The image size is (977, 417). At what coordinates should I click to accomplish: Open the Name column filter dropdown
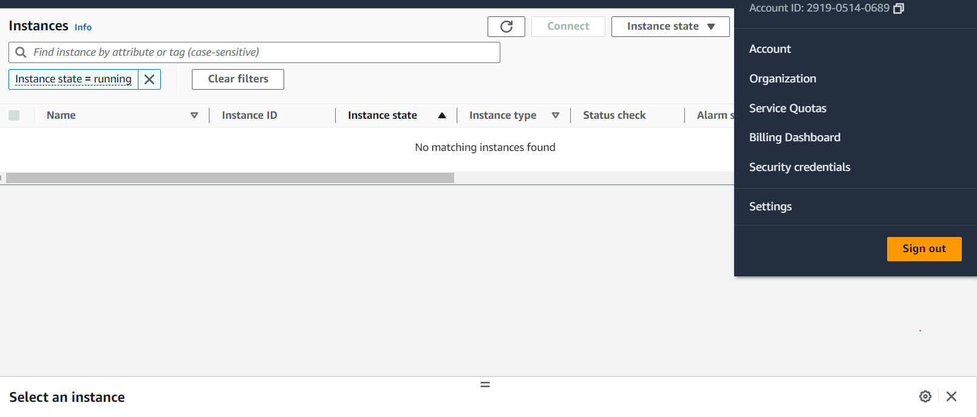194,115
